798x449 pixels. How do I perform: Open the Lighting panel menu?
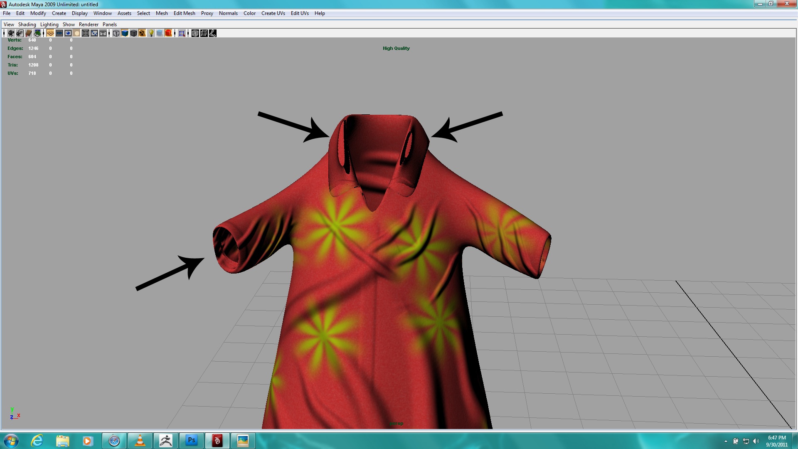click(x=49, y=25)
